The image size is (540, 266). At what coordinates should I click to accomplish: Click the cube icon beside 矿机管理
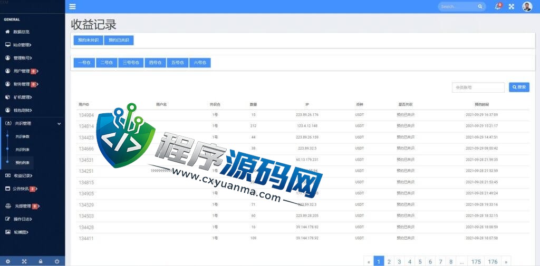[x=7, y=97]
